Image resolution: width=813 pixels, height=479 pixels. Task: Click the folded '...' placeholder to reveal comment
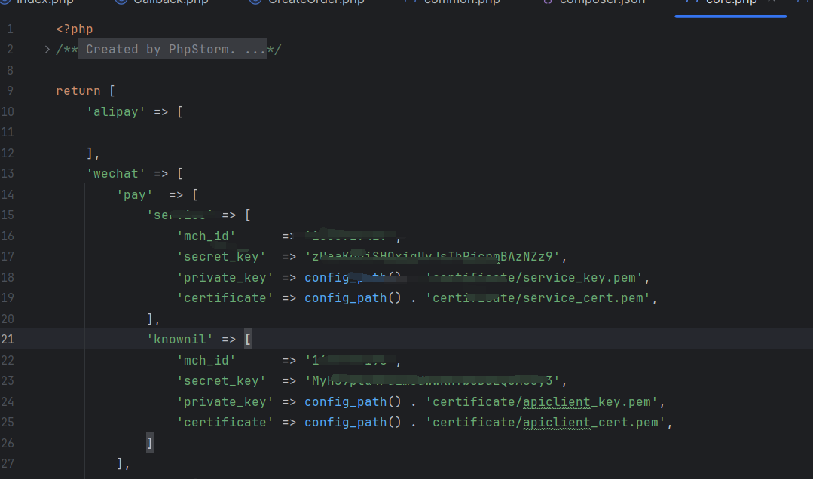click(256, 49)
